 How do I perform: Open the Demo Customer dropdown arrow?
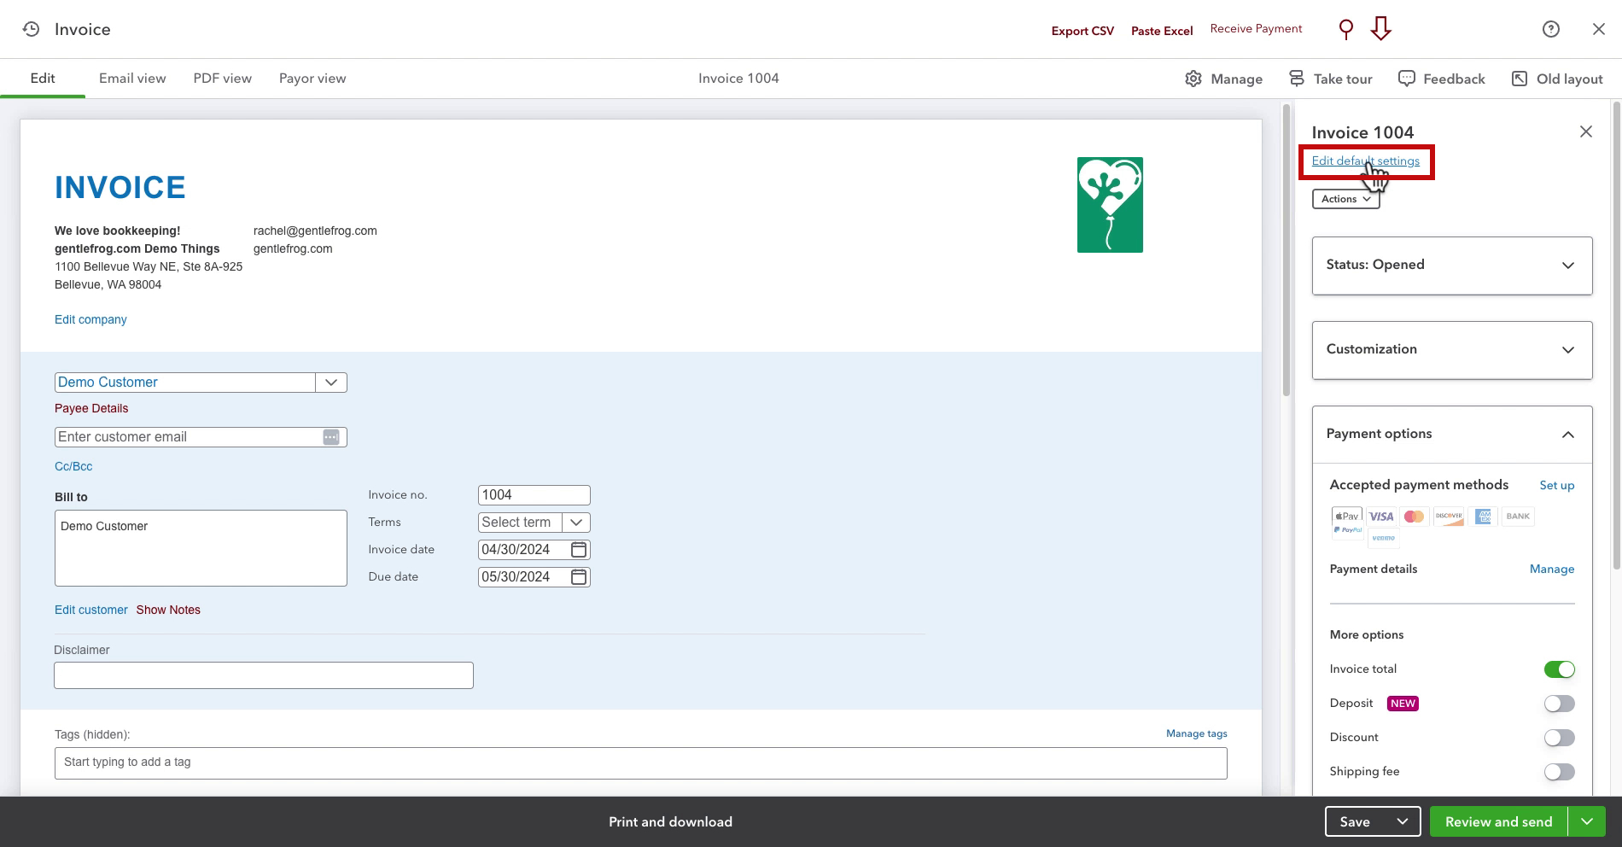tap(331, 383)
